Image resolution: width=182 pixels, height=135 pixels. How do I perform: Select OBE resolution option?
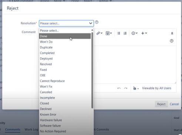pyautogui.click(x=65, y=75)
